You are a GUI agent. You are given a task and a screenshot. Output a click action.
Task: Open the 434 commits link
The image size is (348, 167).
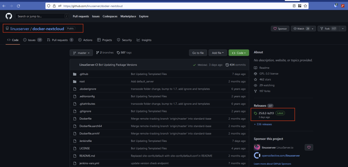236,65
